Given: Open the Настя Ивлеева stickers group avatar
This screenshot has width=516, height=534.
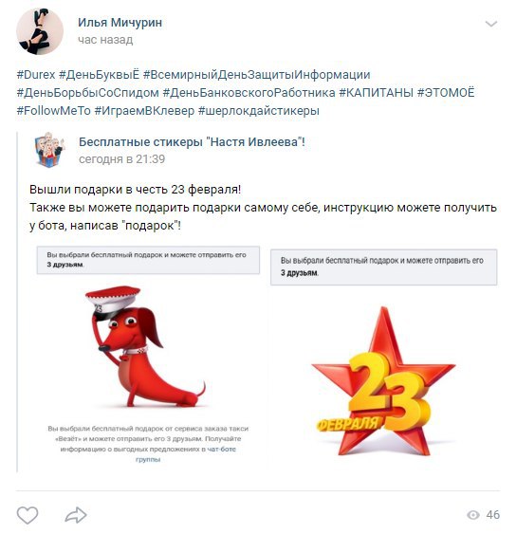Looking at the screenshot, I should [x=49, y=150].
